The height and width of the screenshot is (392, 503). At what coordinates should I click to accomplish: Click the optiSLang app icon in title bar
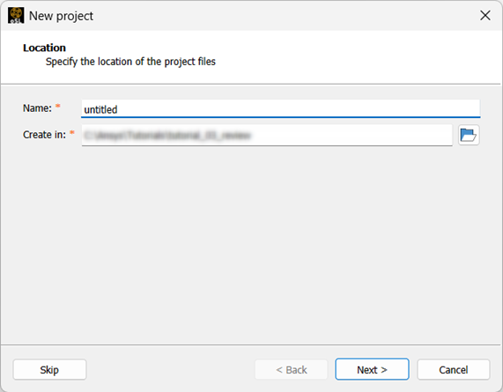pos(16,15)
